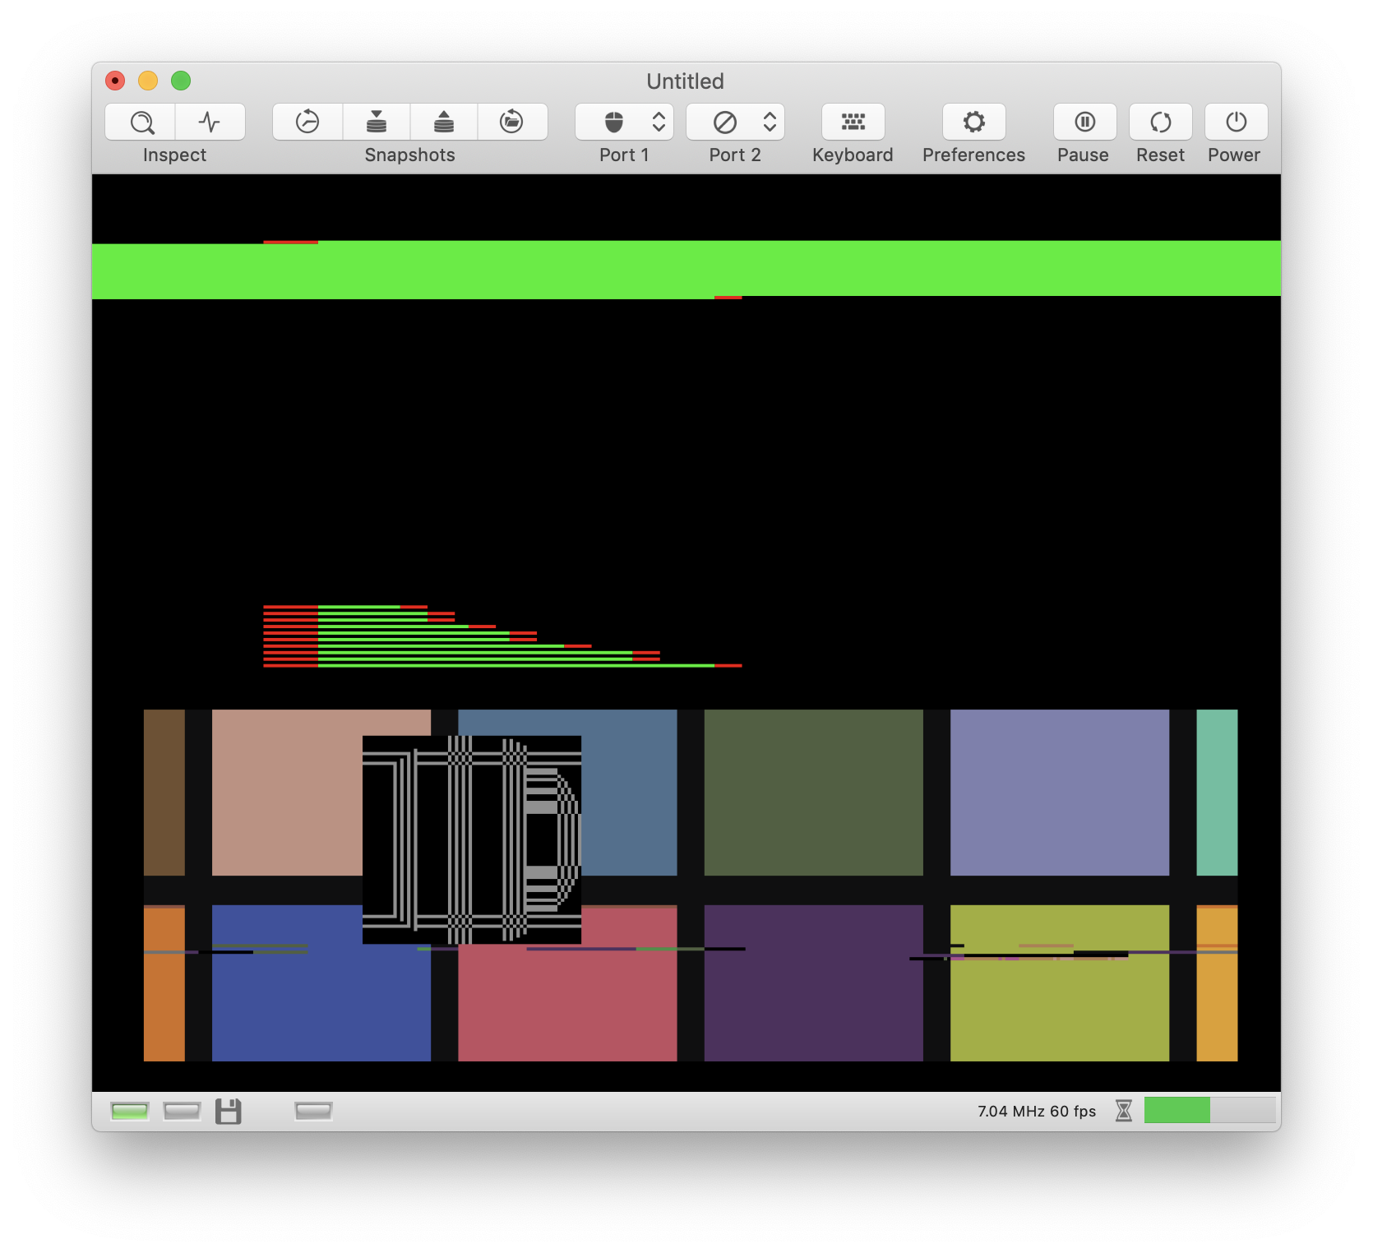This screenshot has width=1373, height=1253.
Task: Open the Inspect magnifier tool
Action: 141,122
